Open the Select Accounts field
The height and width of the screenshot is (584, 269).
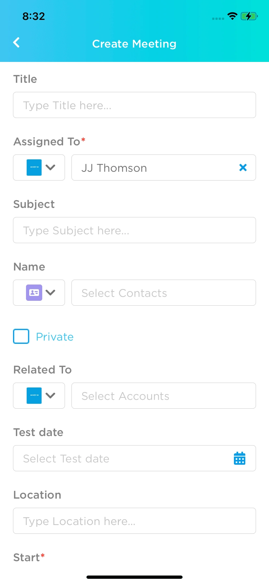tap(163, 396)
